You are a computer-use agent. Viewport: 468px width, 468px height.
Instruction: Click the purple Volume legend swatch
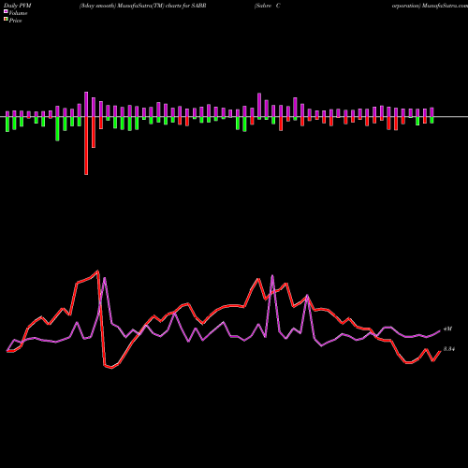[6, 11]
